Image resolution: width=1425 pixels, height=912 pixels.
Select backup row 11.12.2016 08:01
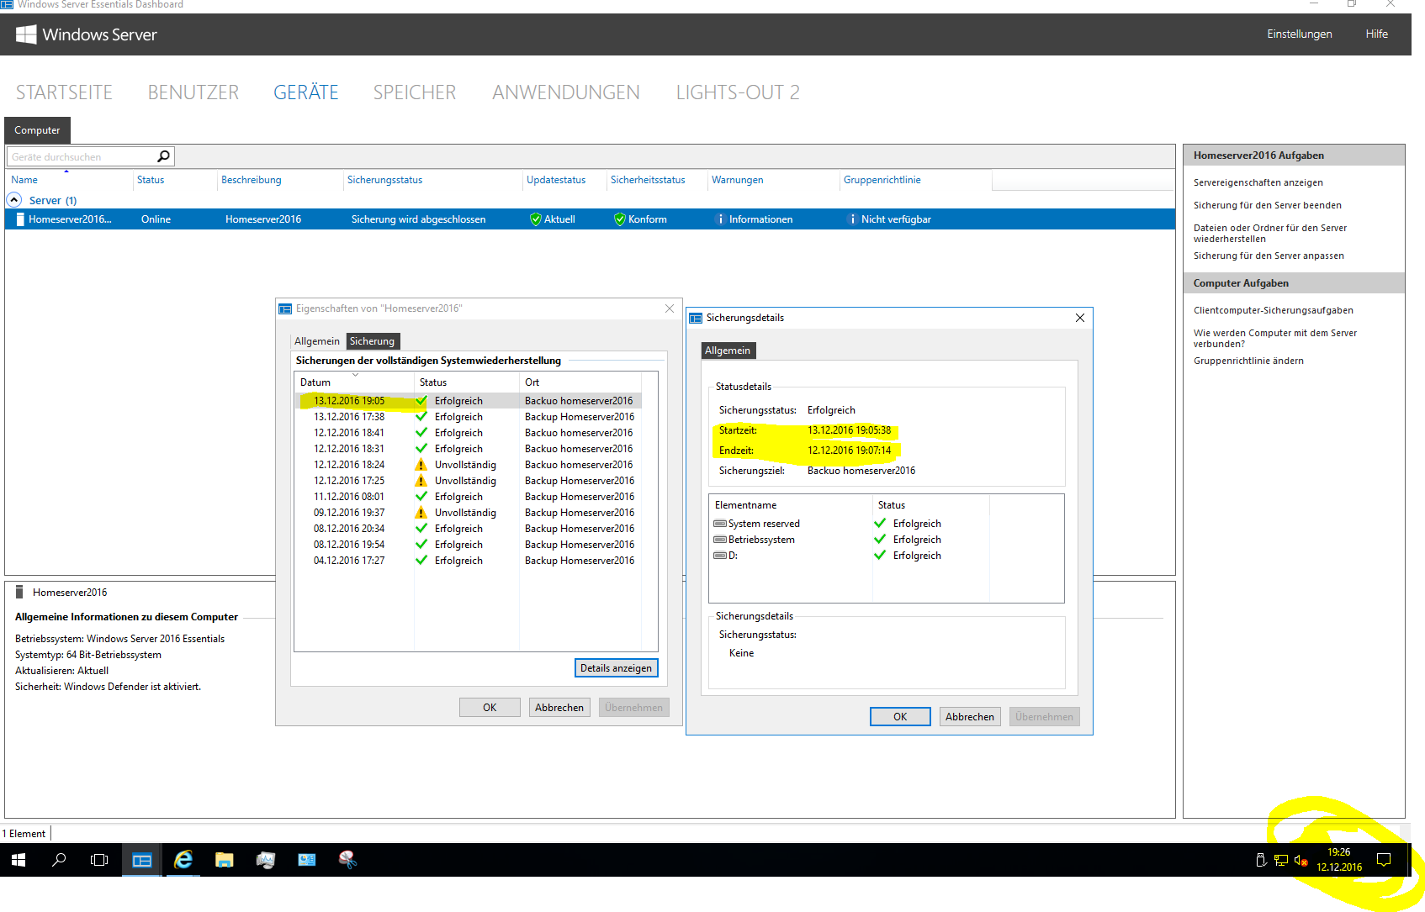pyautogui.click(x=468, y=497)
